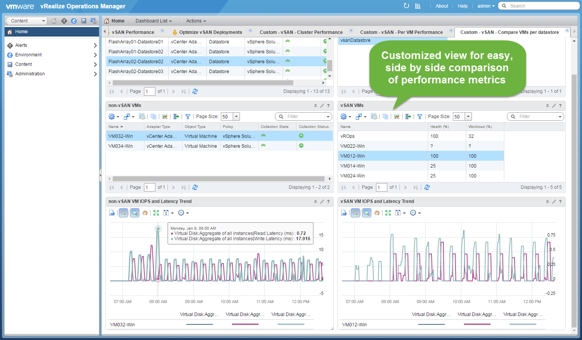Click the Home icon in left toolbar
582x340 pixels.
coord(54,21)
